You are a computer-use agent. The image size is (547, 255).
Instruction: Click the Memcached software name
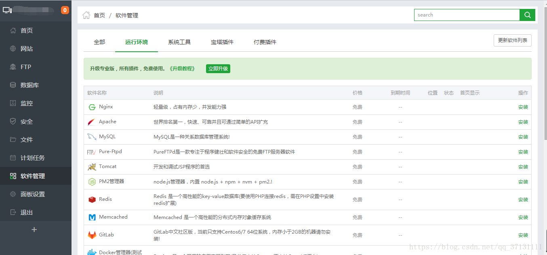coord(113,217)
